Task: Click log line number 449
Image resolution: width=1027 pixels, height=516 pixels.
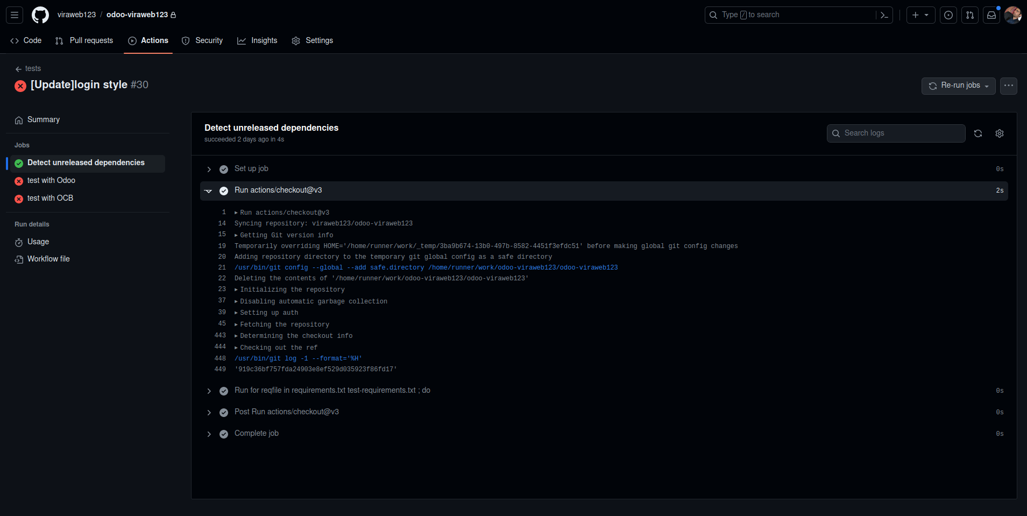Action: click(x=220, y=369)
